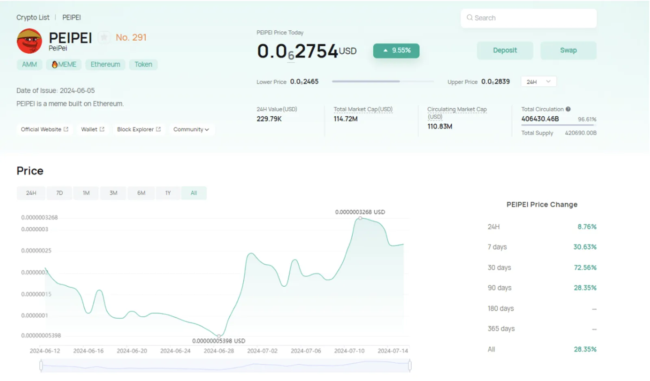Click the 24H Value 229.79K
This screenshot has height=381, width=650.
(269, 119)
